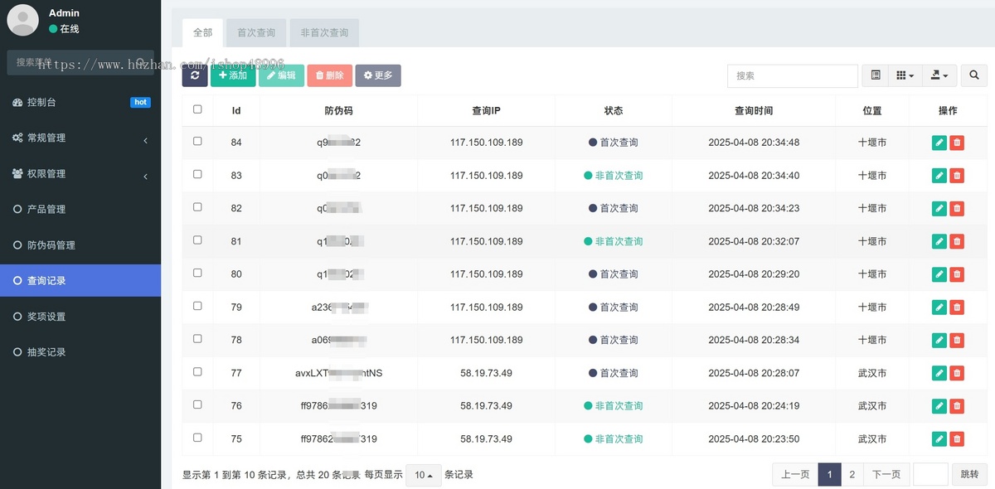Go to page 2
This screenshot has width=995, height=489.
852,474
